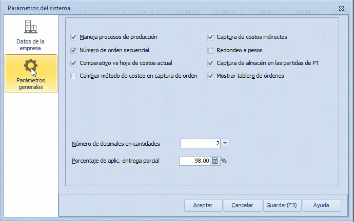The image size is (354, 222).
Task: Disable Mostrar tablero de órdenes
Action: pyautogui.click(x=210, y=76)
